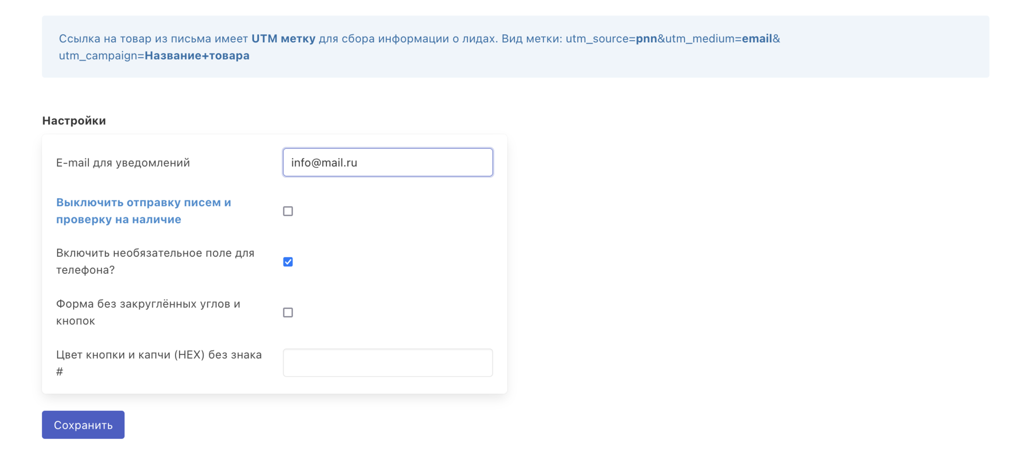Select the Настройки section heading
The height and width of the screenshot is (475, 1018).
(74, 121)
